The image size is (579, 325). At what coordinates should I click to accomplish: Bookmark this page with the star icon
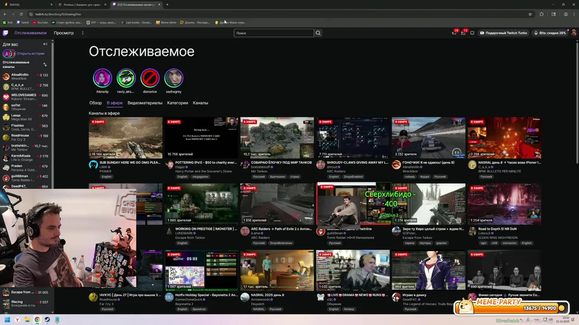[x=530, y=14]
